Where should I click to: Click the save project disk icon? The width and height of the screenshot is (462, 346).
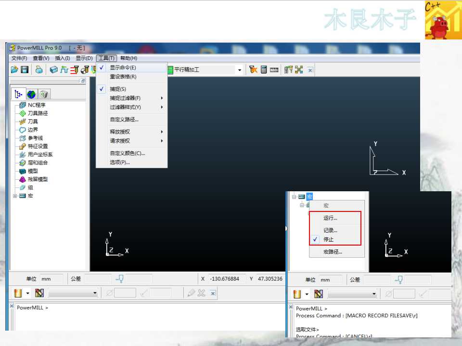25,70
